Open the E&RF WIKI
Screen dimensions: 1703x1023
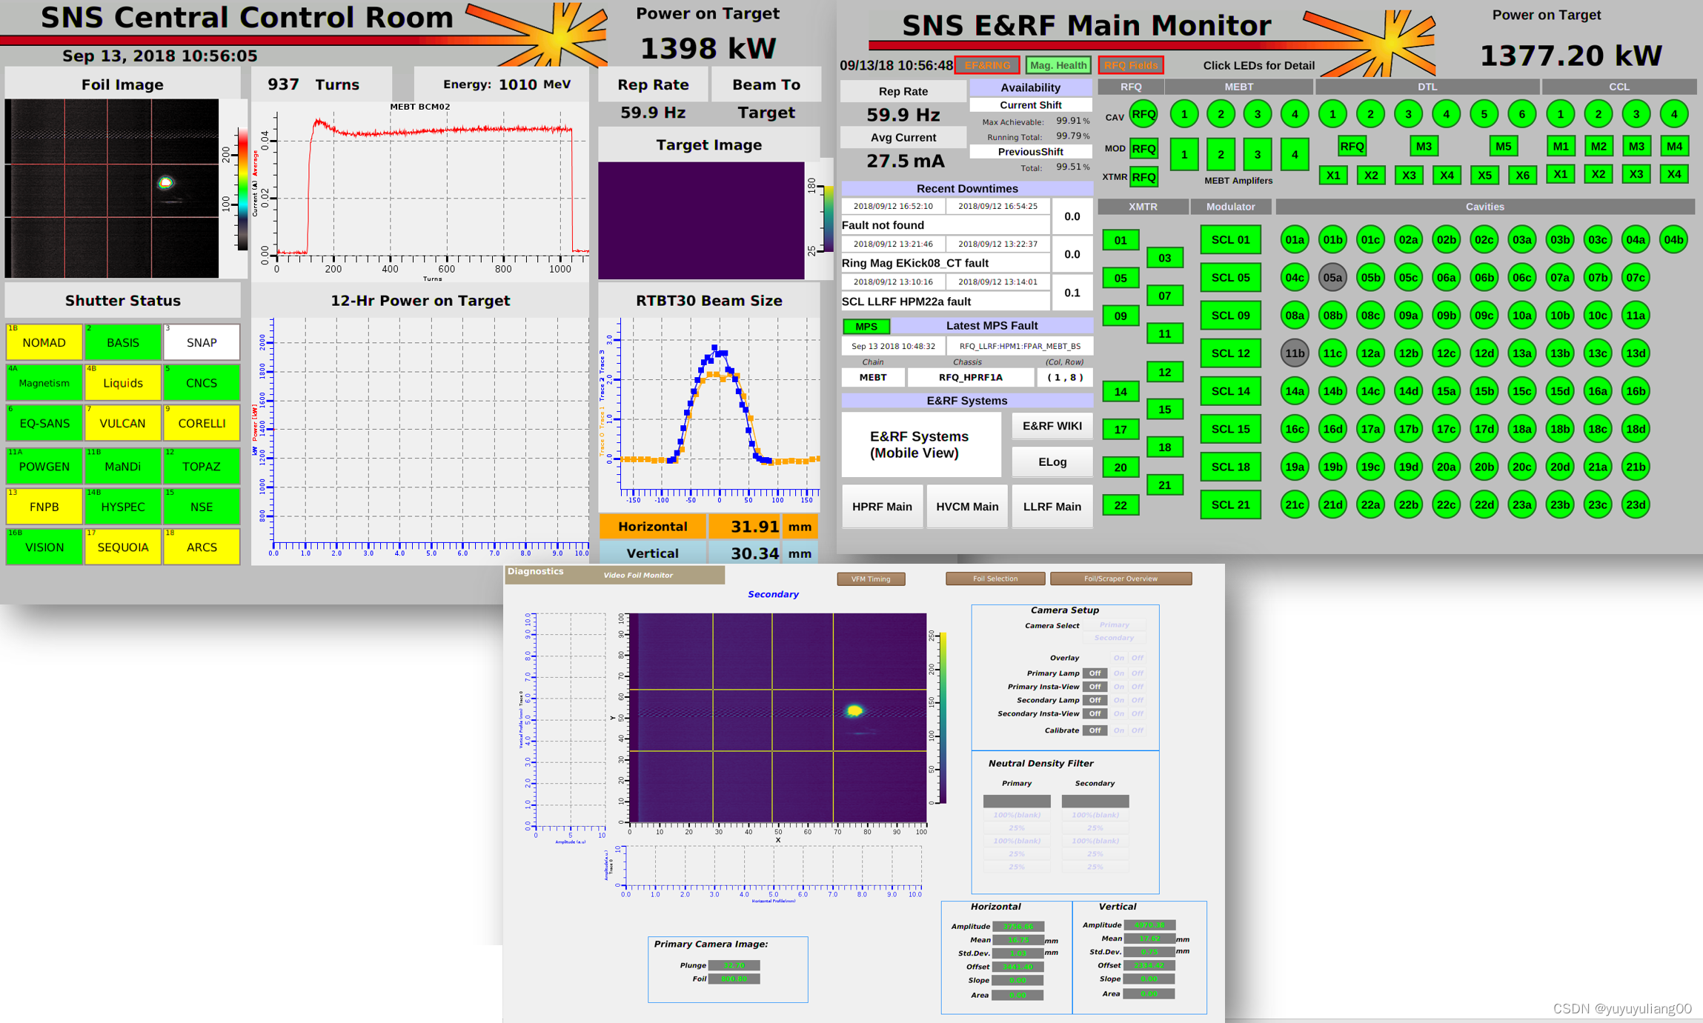coord(1052,426)
